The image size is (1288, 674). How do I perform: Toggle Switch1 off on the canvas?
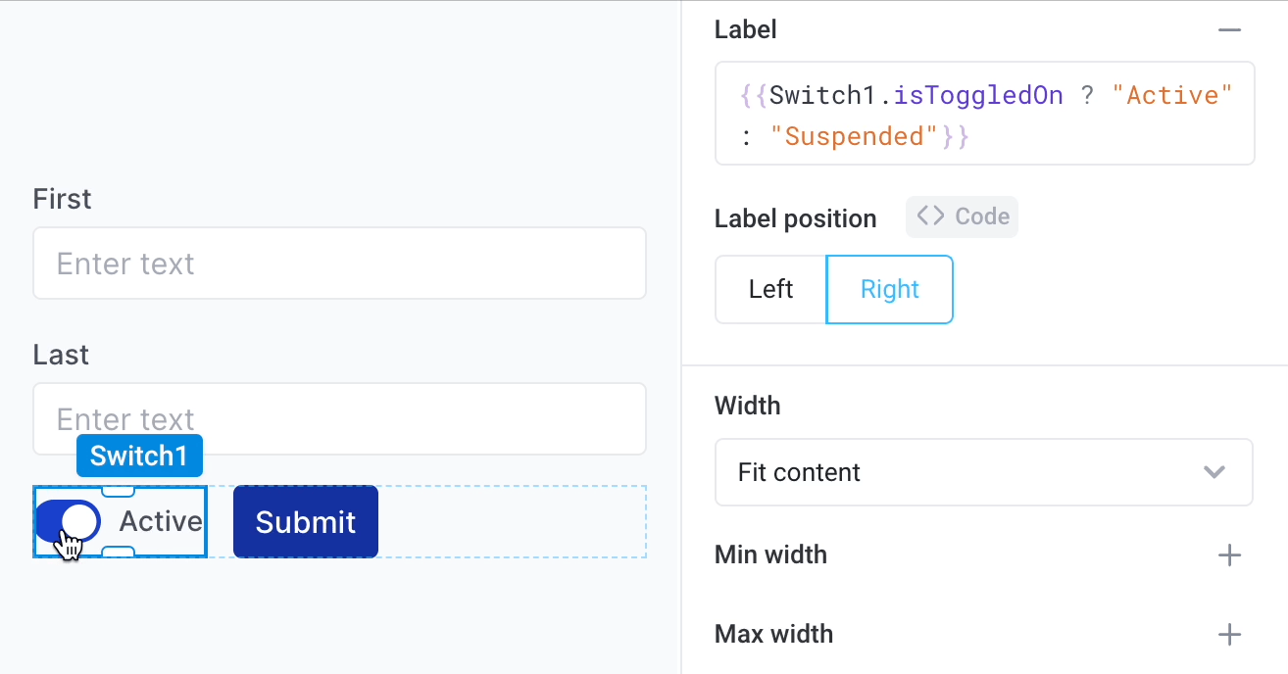point(67,521)
